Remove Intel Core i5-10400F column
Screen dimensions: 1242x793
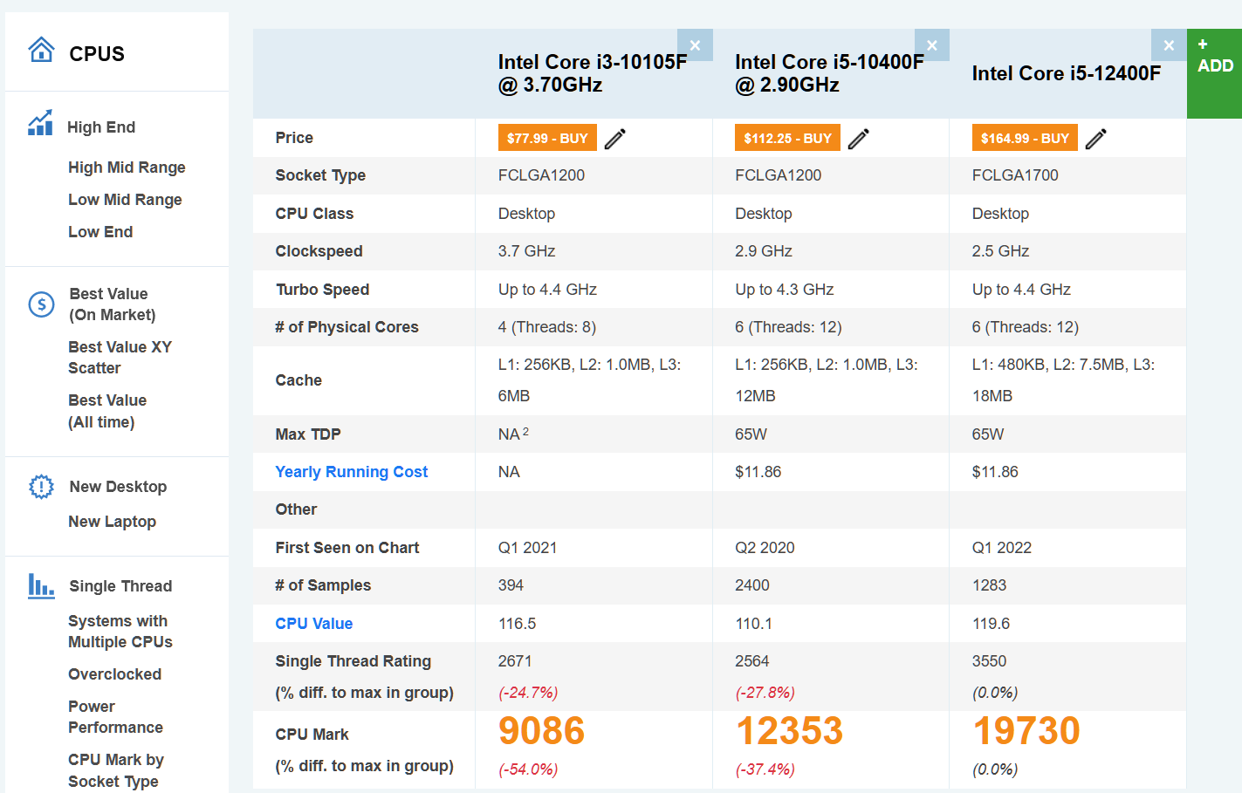click(x=932, y=45)
